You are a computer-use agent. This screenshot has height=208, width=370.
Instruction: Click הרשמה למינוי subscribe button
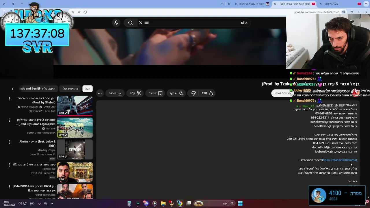click(x=282, y=93)
